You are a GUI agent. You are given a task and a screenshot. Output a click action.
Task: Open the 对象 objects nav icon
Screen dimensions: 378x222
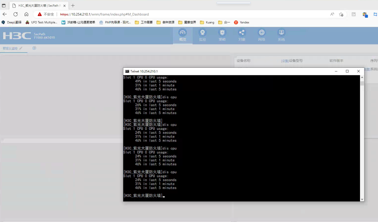tap(242, 35)
